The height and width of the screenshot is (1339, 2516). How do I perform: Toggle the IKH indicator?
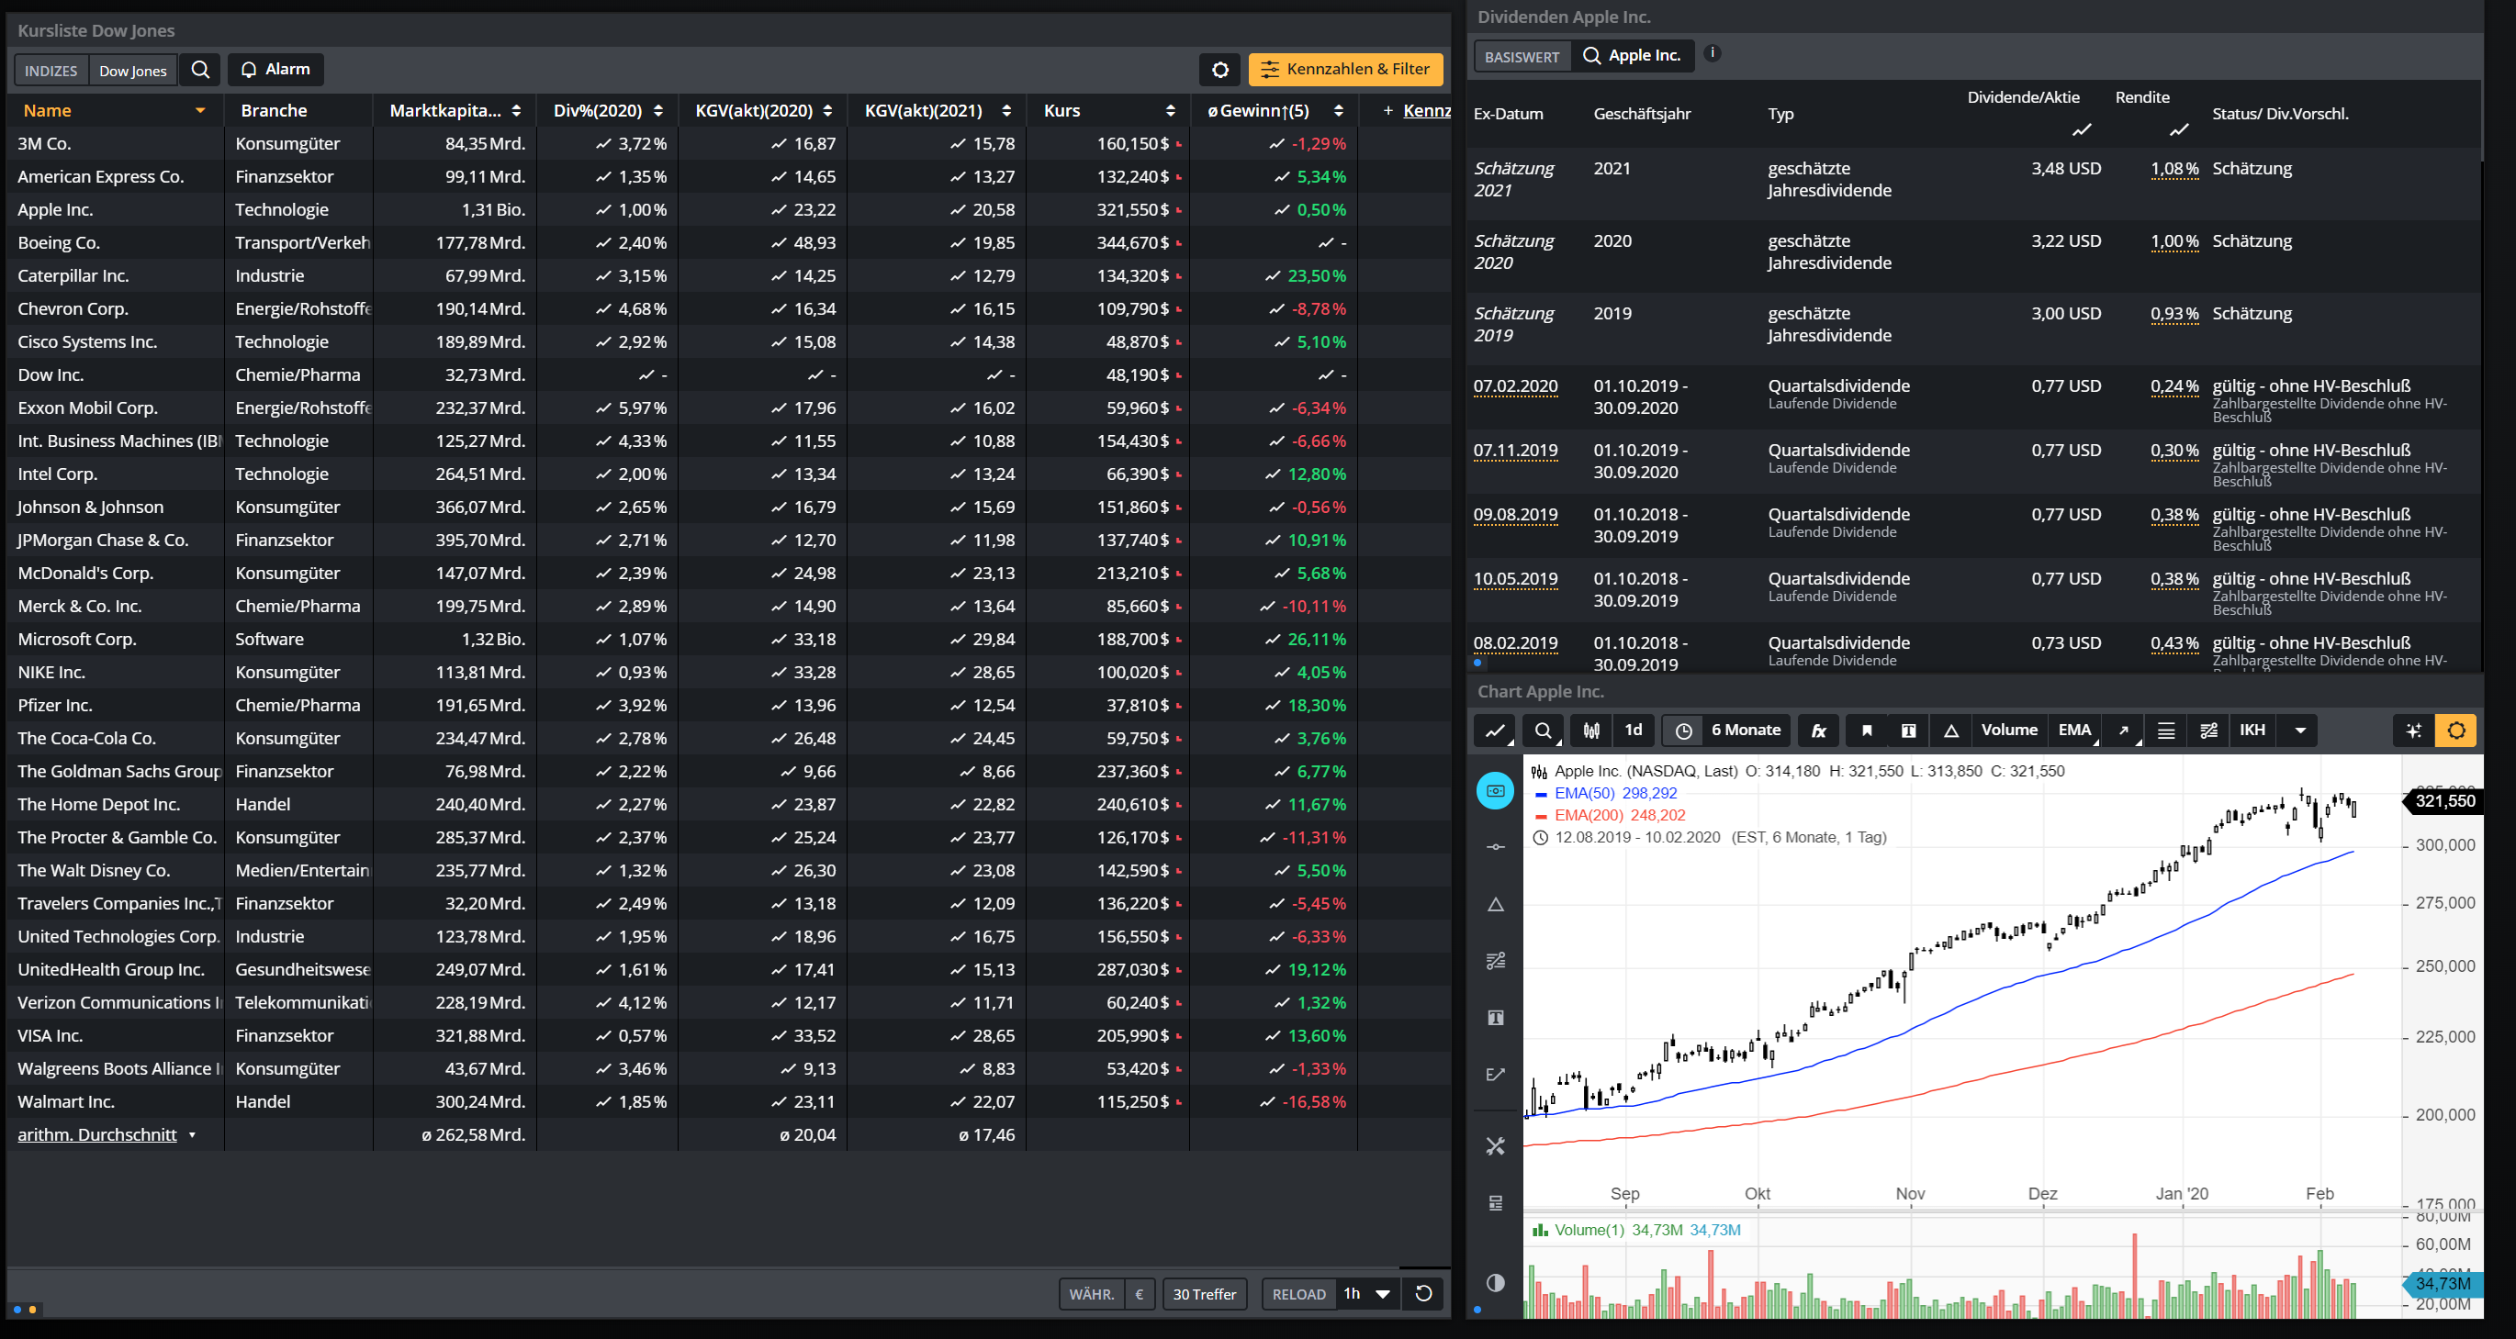click(2252, 730)
